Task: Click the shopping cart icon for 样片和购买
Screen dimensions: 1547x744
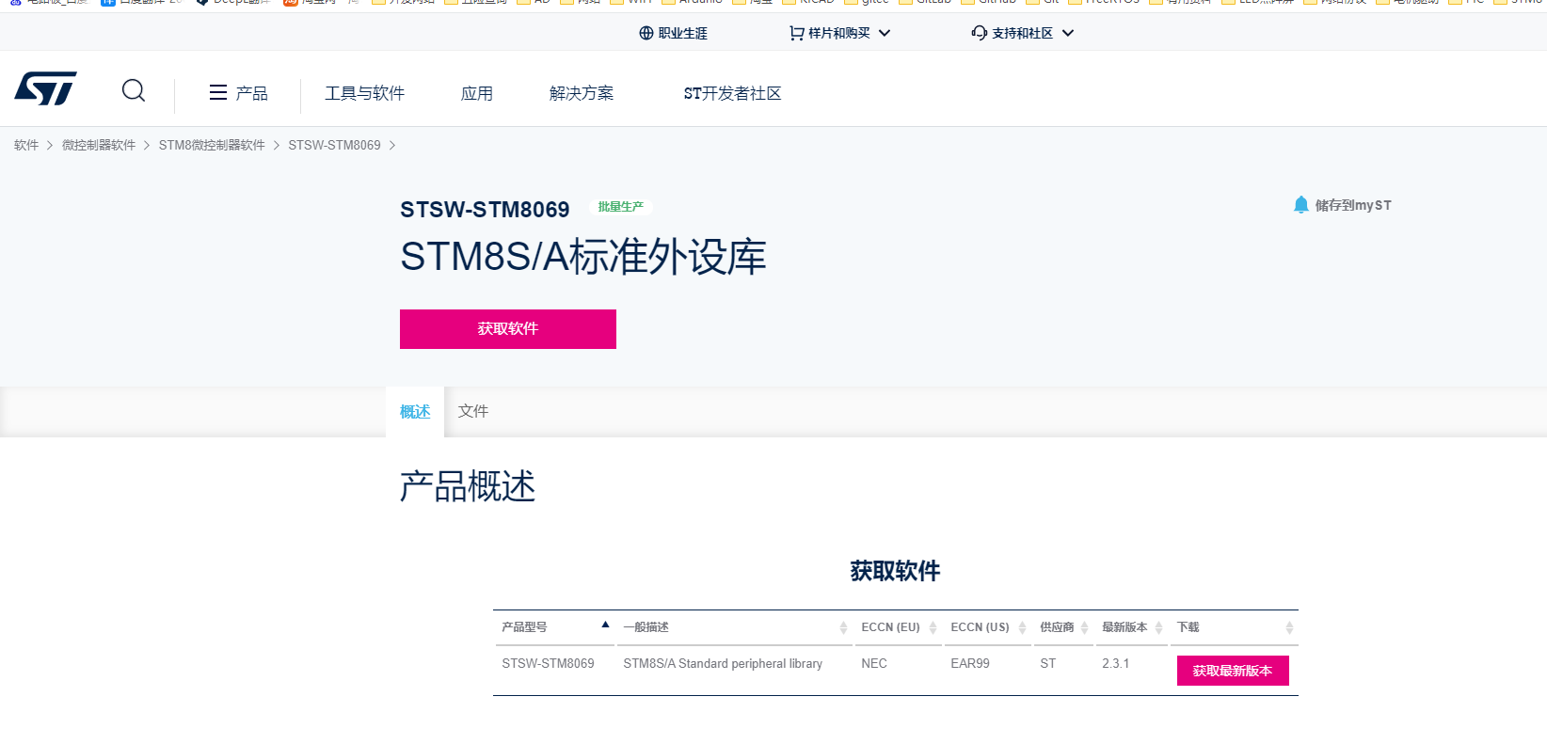Action: click(x=796, y=33)
